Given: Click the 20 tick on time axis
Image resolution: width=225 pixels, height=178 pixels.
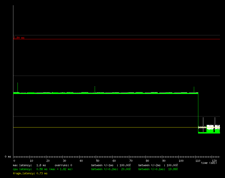Looking at the screenshot, I should [x=48, y=160].
